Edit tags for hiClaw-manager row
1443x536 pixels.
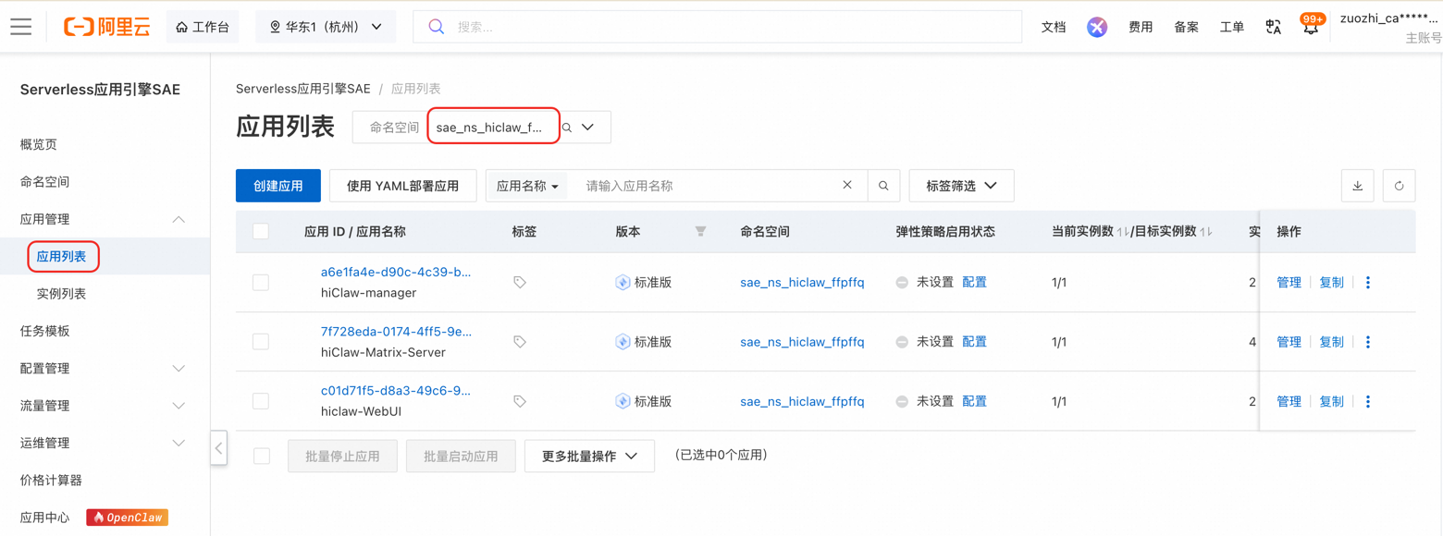tap(520, 283)
